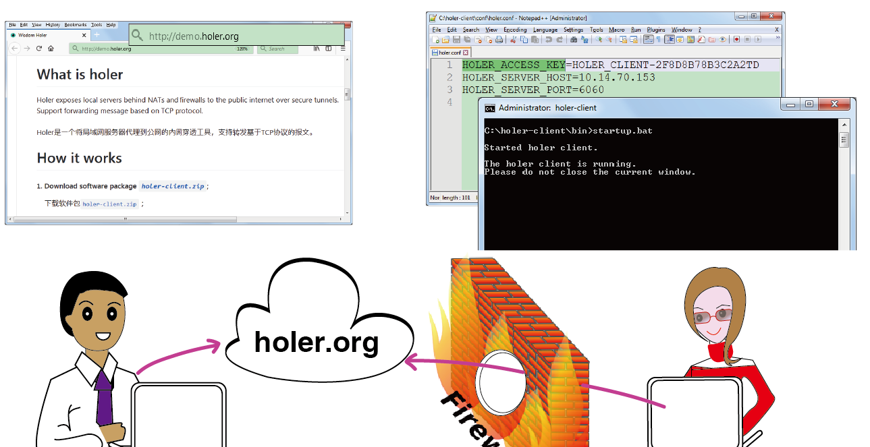Image resolution: width=870 pixels, height=447 pixels.
Task: Go to Firefox Home icon
Action: 51,49
